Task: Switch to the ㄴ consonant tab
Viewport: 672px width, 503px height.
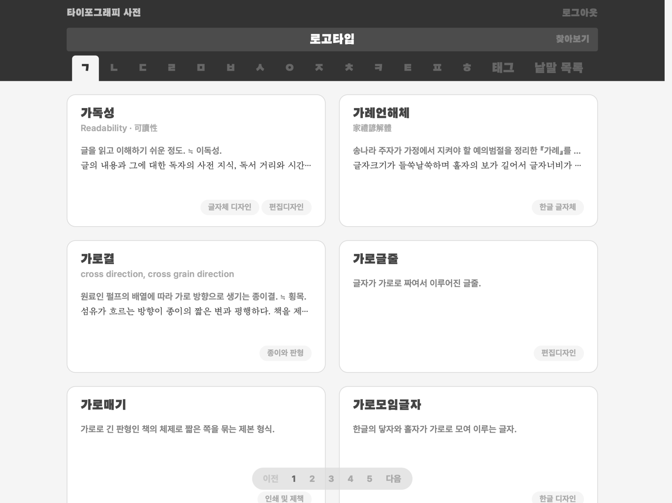Action: tap(114, 68)
